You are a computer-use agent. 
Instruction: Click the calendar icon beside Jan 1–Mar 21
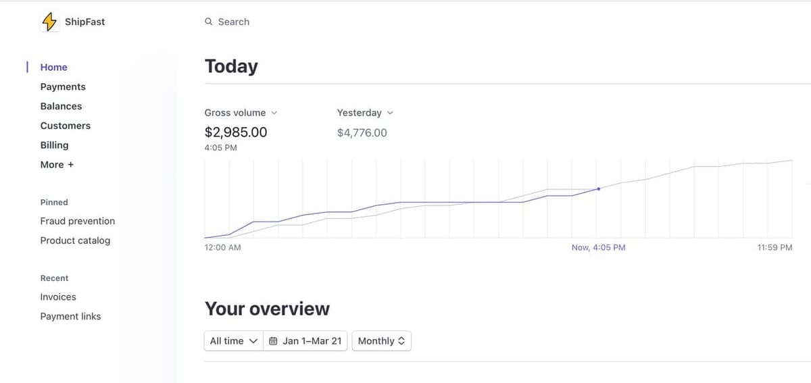pyautogui.click(x=273, y=341)
